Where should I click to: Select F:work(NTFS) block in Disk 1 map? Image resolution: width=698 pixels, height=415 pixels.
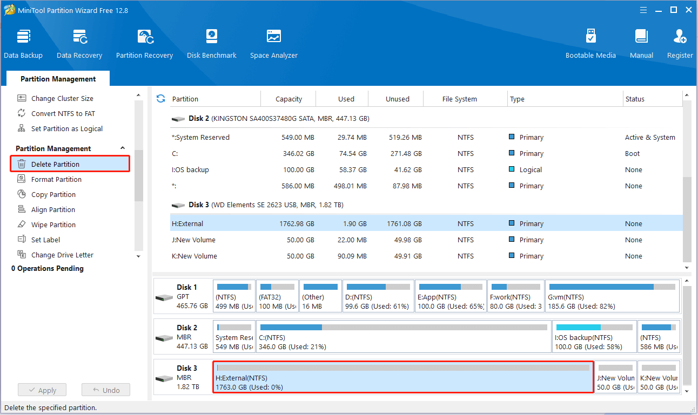click(516, 296)
